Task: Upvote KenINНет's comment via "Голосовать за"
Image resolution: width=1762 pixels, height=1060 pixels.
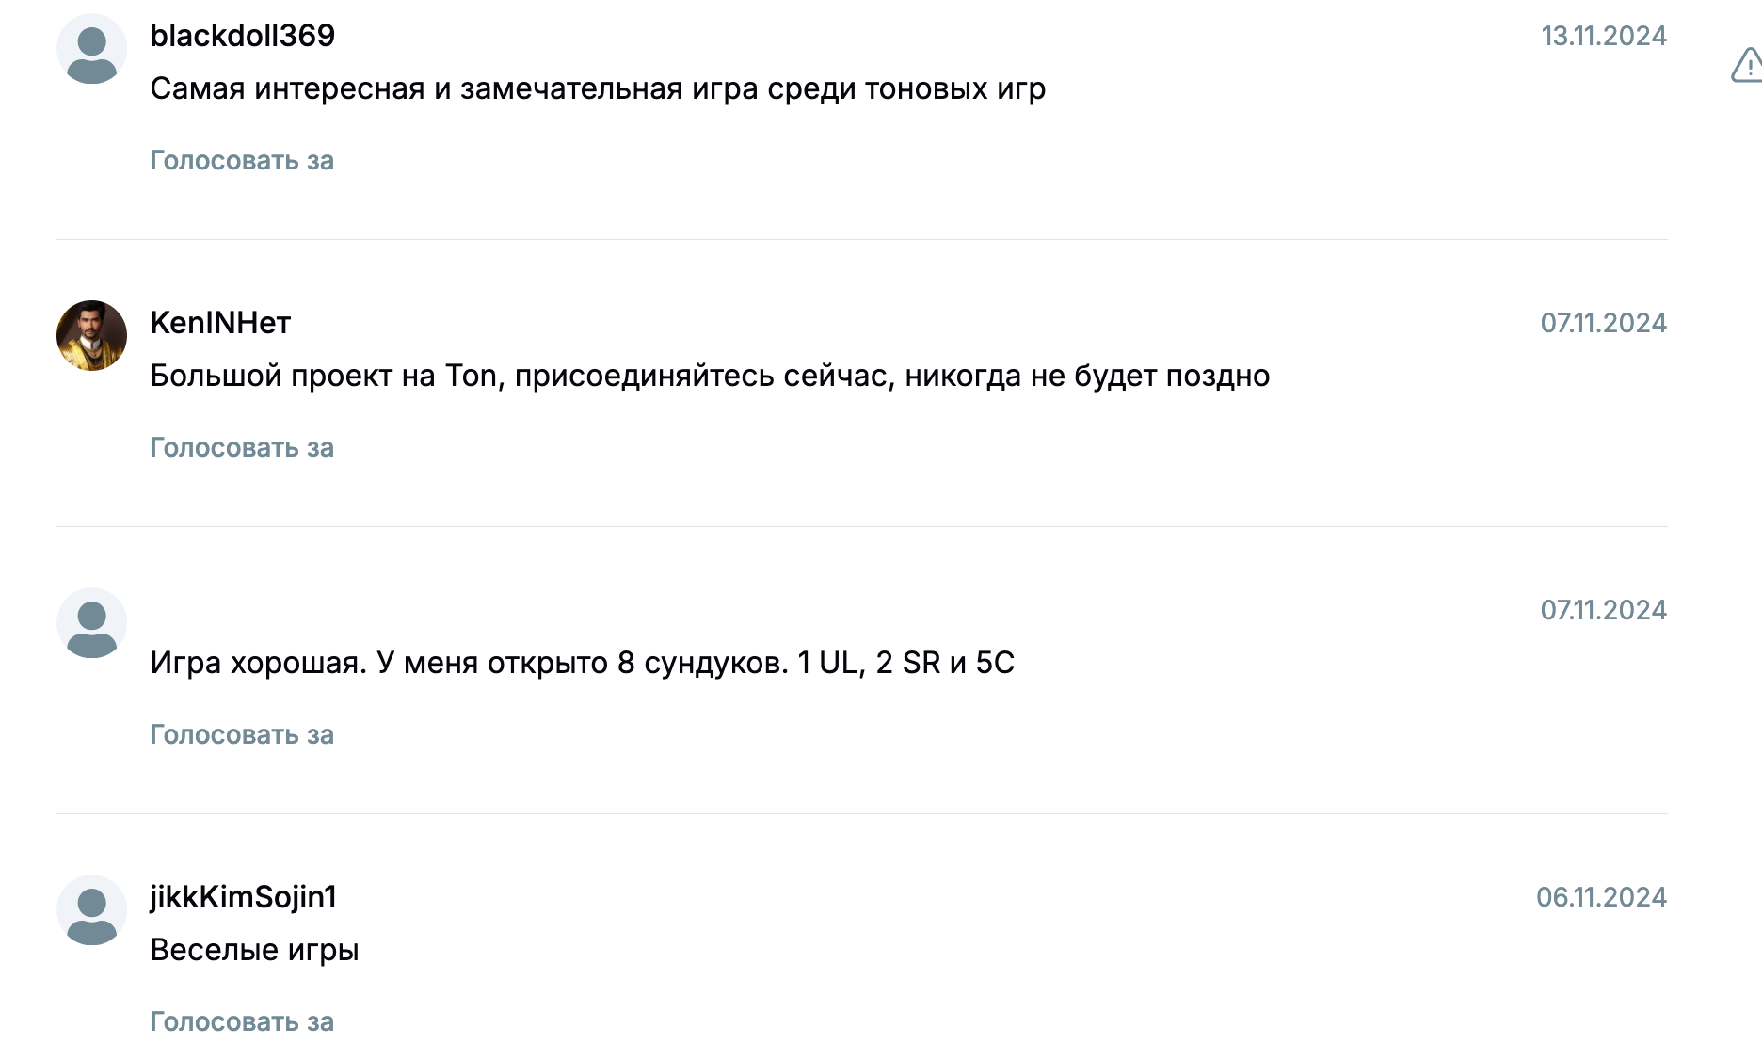Action: click(x=242, y=447)
